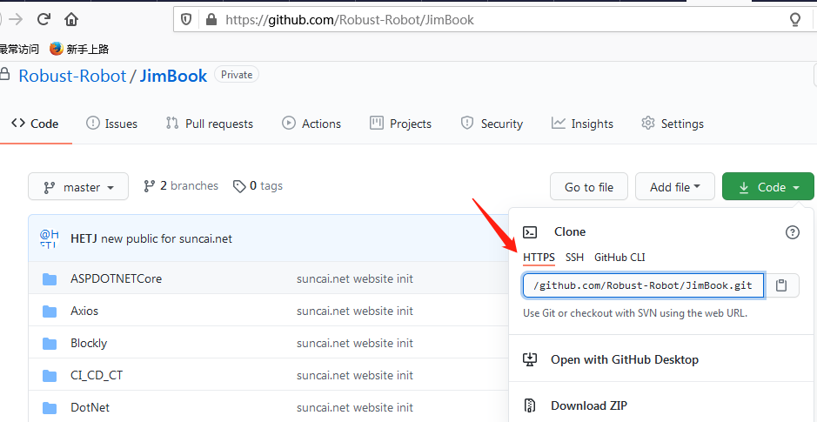The image size is (817, 422).
Task: Open DotNet commit 'suncai.net website init'
Action: pos(355,407)
